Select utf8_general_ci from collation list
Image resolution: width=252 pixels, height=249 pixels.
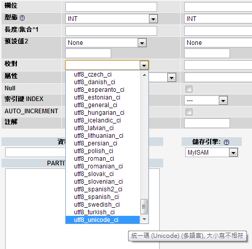click(x=103, y=105)
